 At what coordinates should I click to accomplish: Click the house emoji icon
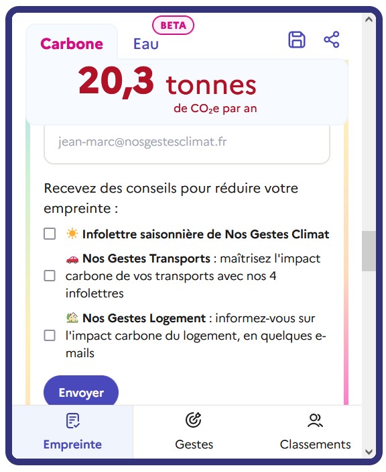(x=72, y=318)
